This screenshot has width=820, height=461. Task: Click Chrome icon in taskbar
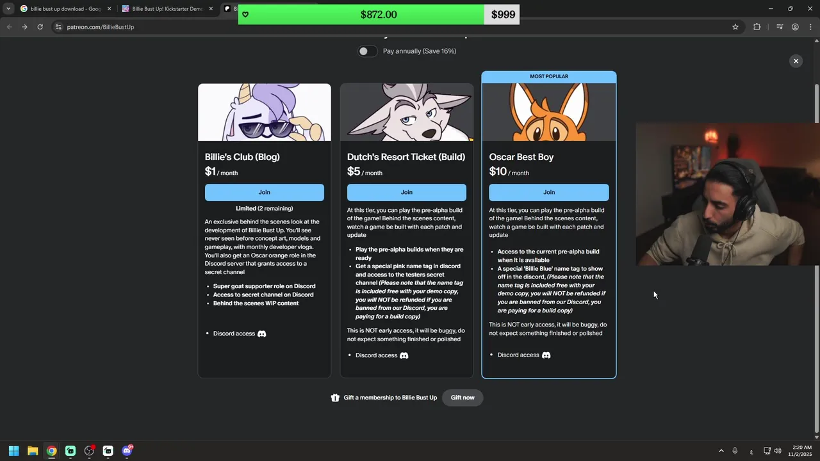51,451
